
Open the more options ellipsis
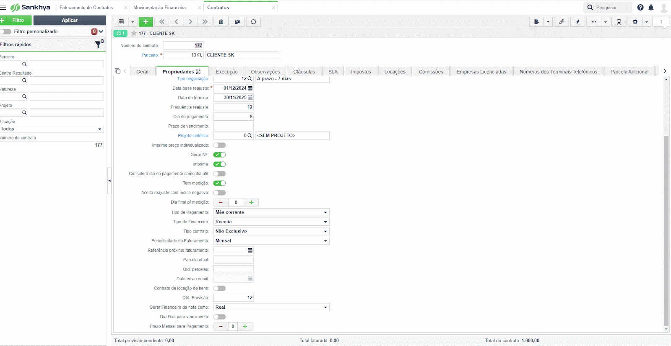point(594,22)
